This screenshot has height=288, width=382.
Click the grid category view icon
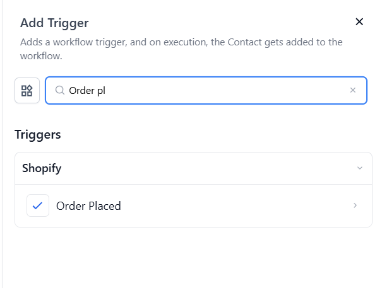27,90
